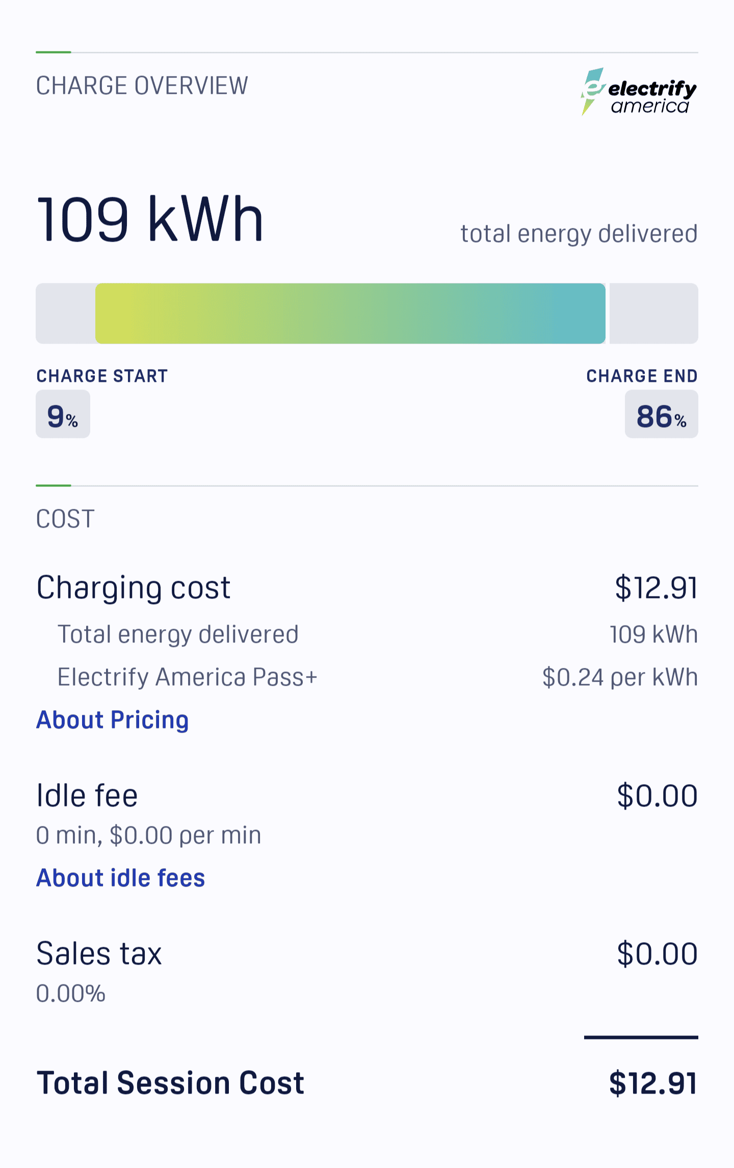Click the Electrify America logo

(639, 92)
